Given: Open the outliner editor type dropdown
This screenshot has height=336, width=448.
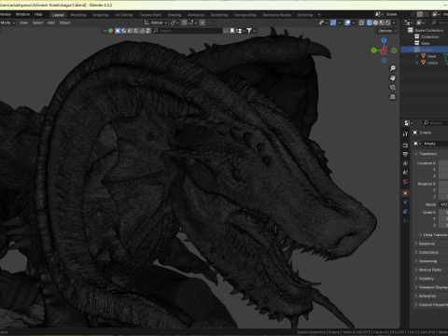Looking at the screenshot, I should pos(408,22).
